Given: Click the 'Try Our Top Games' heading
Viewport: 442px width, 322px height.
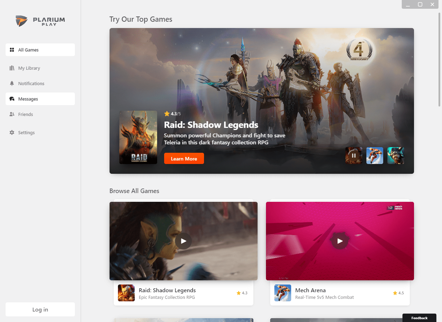Looking at the screenshot, I should click(141, 19).
